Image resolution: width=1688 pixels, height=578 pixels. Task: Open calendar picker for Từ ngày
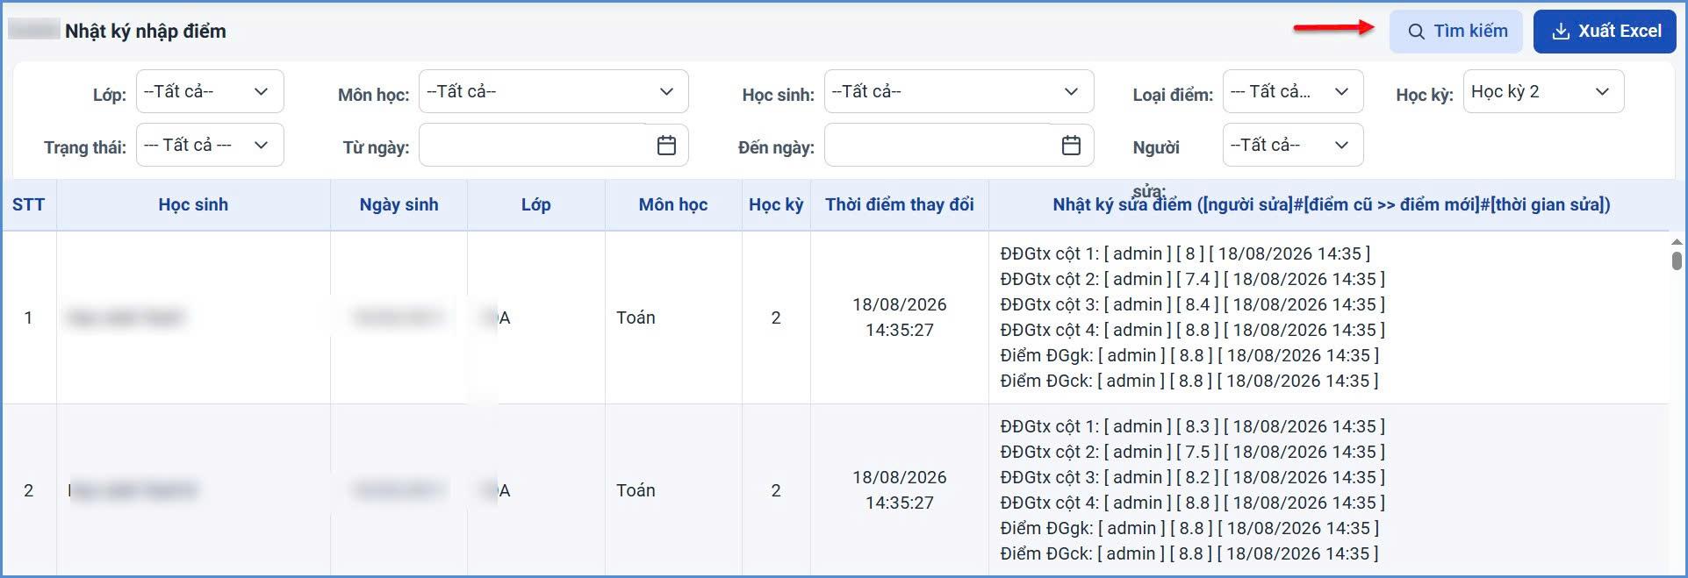(x=666, y=146)
